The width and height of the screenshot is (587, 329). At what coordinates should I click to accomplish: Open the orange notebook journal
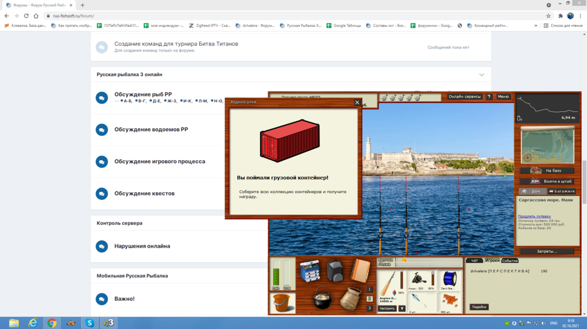point(360,270)
